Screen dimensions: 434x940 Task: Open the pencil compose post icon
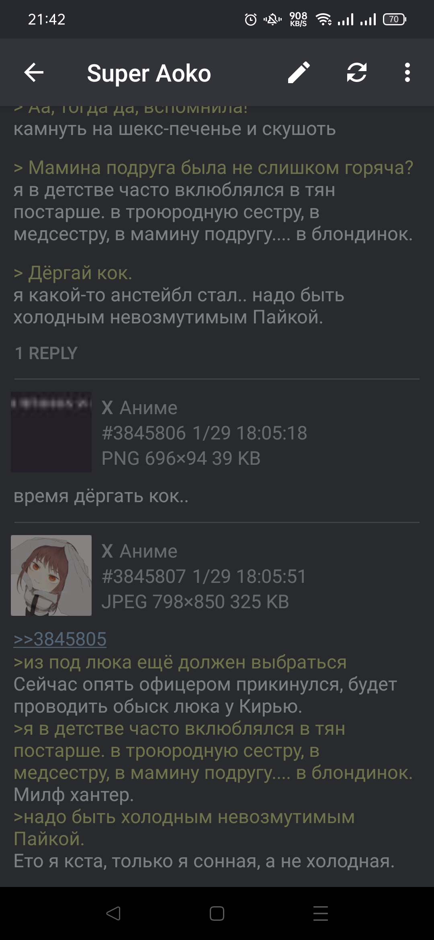click(299, 73)
